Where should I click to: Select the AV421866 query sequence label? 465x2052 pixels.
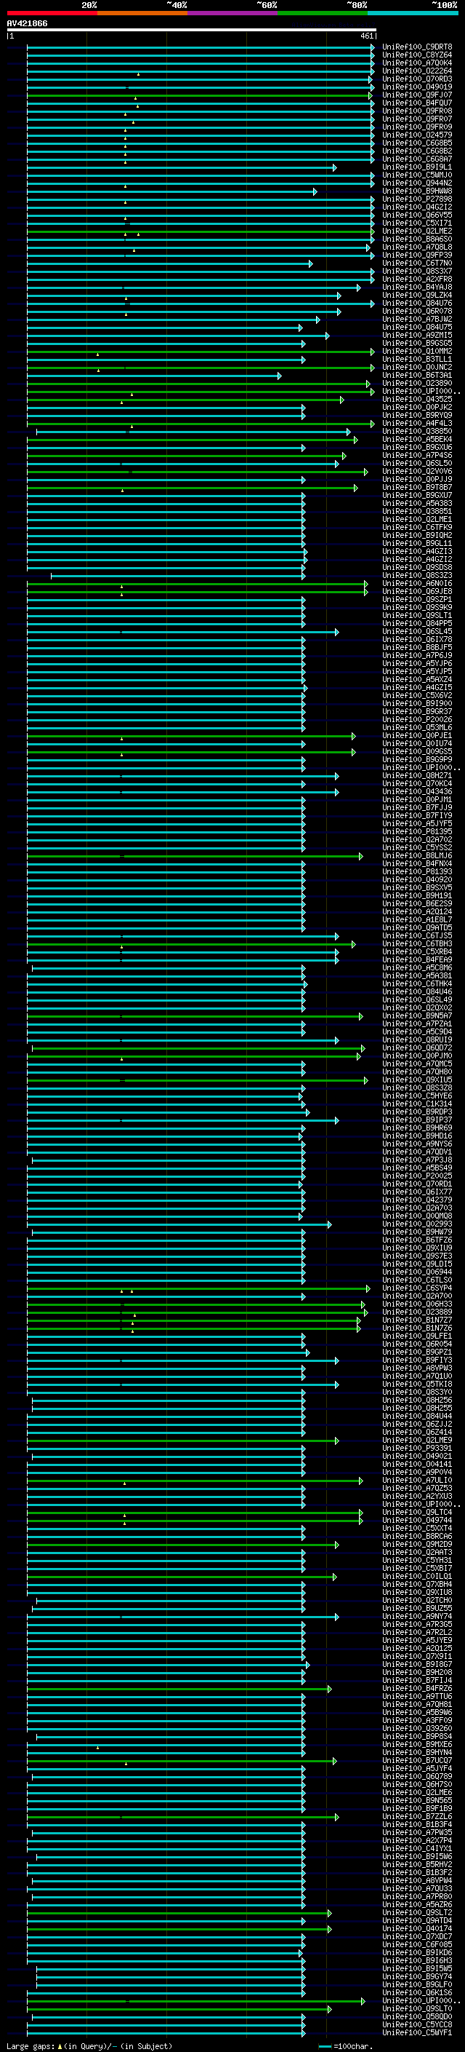pyautogui.click(x=27, y=24)
